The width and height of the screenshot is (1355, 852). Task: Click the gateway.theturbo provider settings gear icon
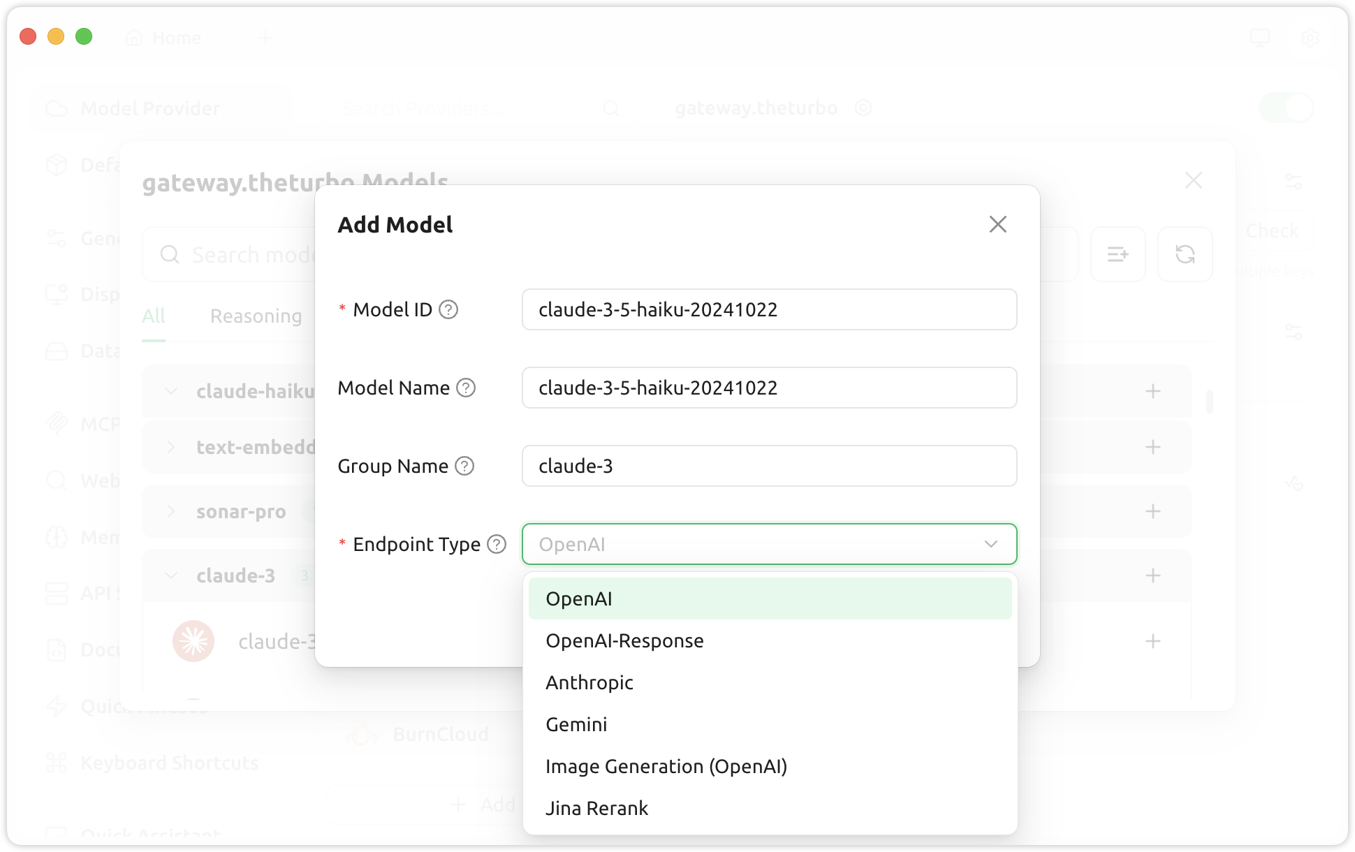point(863,108)
